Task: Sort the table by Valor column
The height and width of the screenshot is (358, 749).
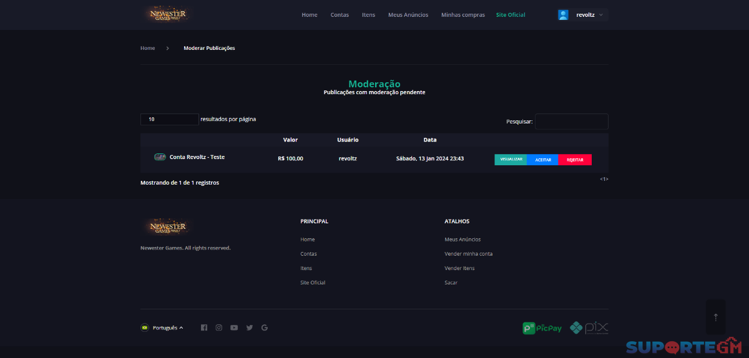Action: (x=290, y=140)
